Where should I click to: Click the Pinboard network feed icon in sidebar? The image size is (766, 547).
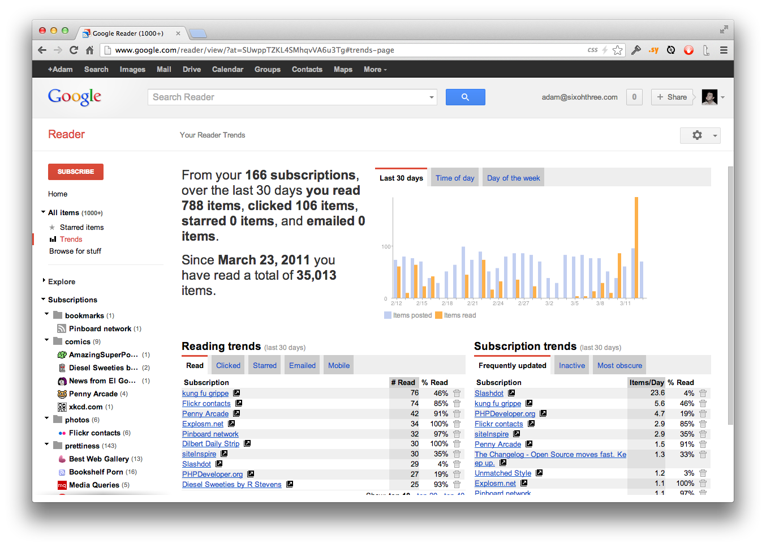pyautogui.click(x=62, y=328)
